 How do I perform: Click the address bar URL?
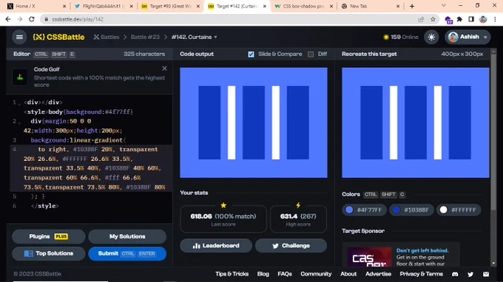coord(78,19)
